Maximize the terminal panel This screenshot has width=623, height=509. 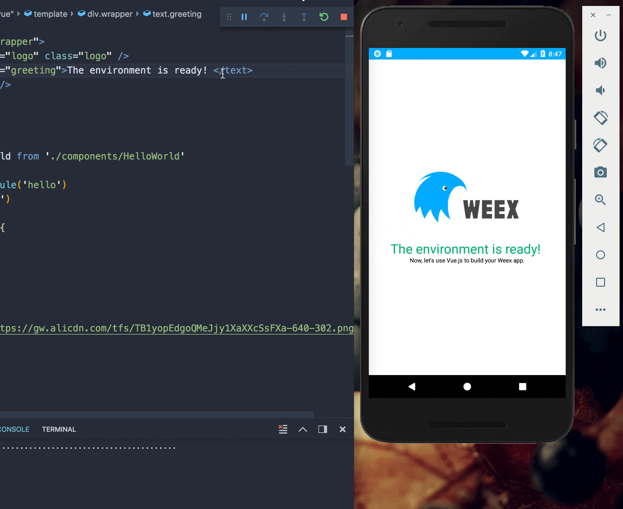(302, 429)
